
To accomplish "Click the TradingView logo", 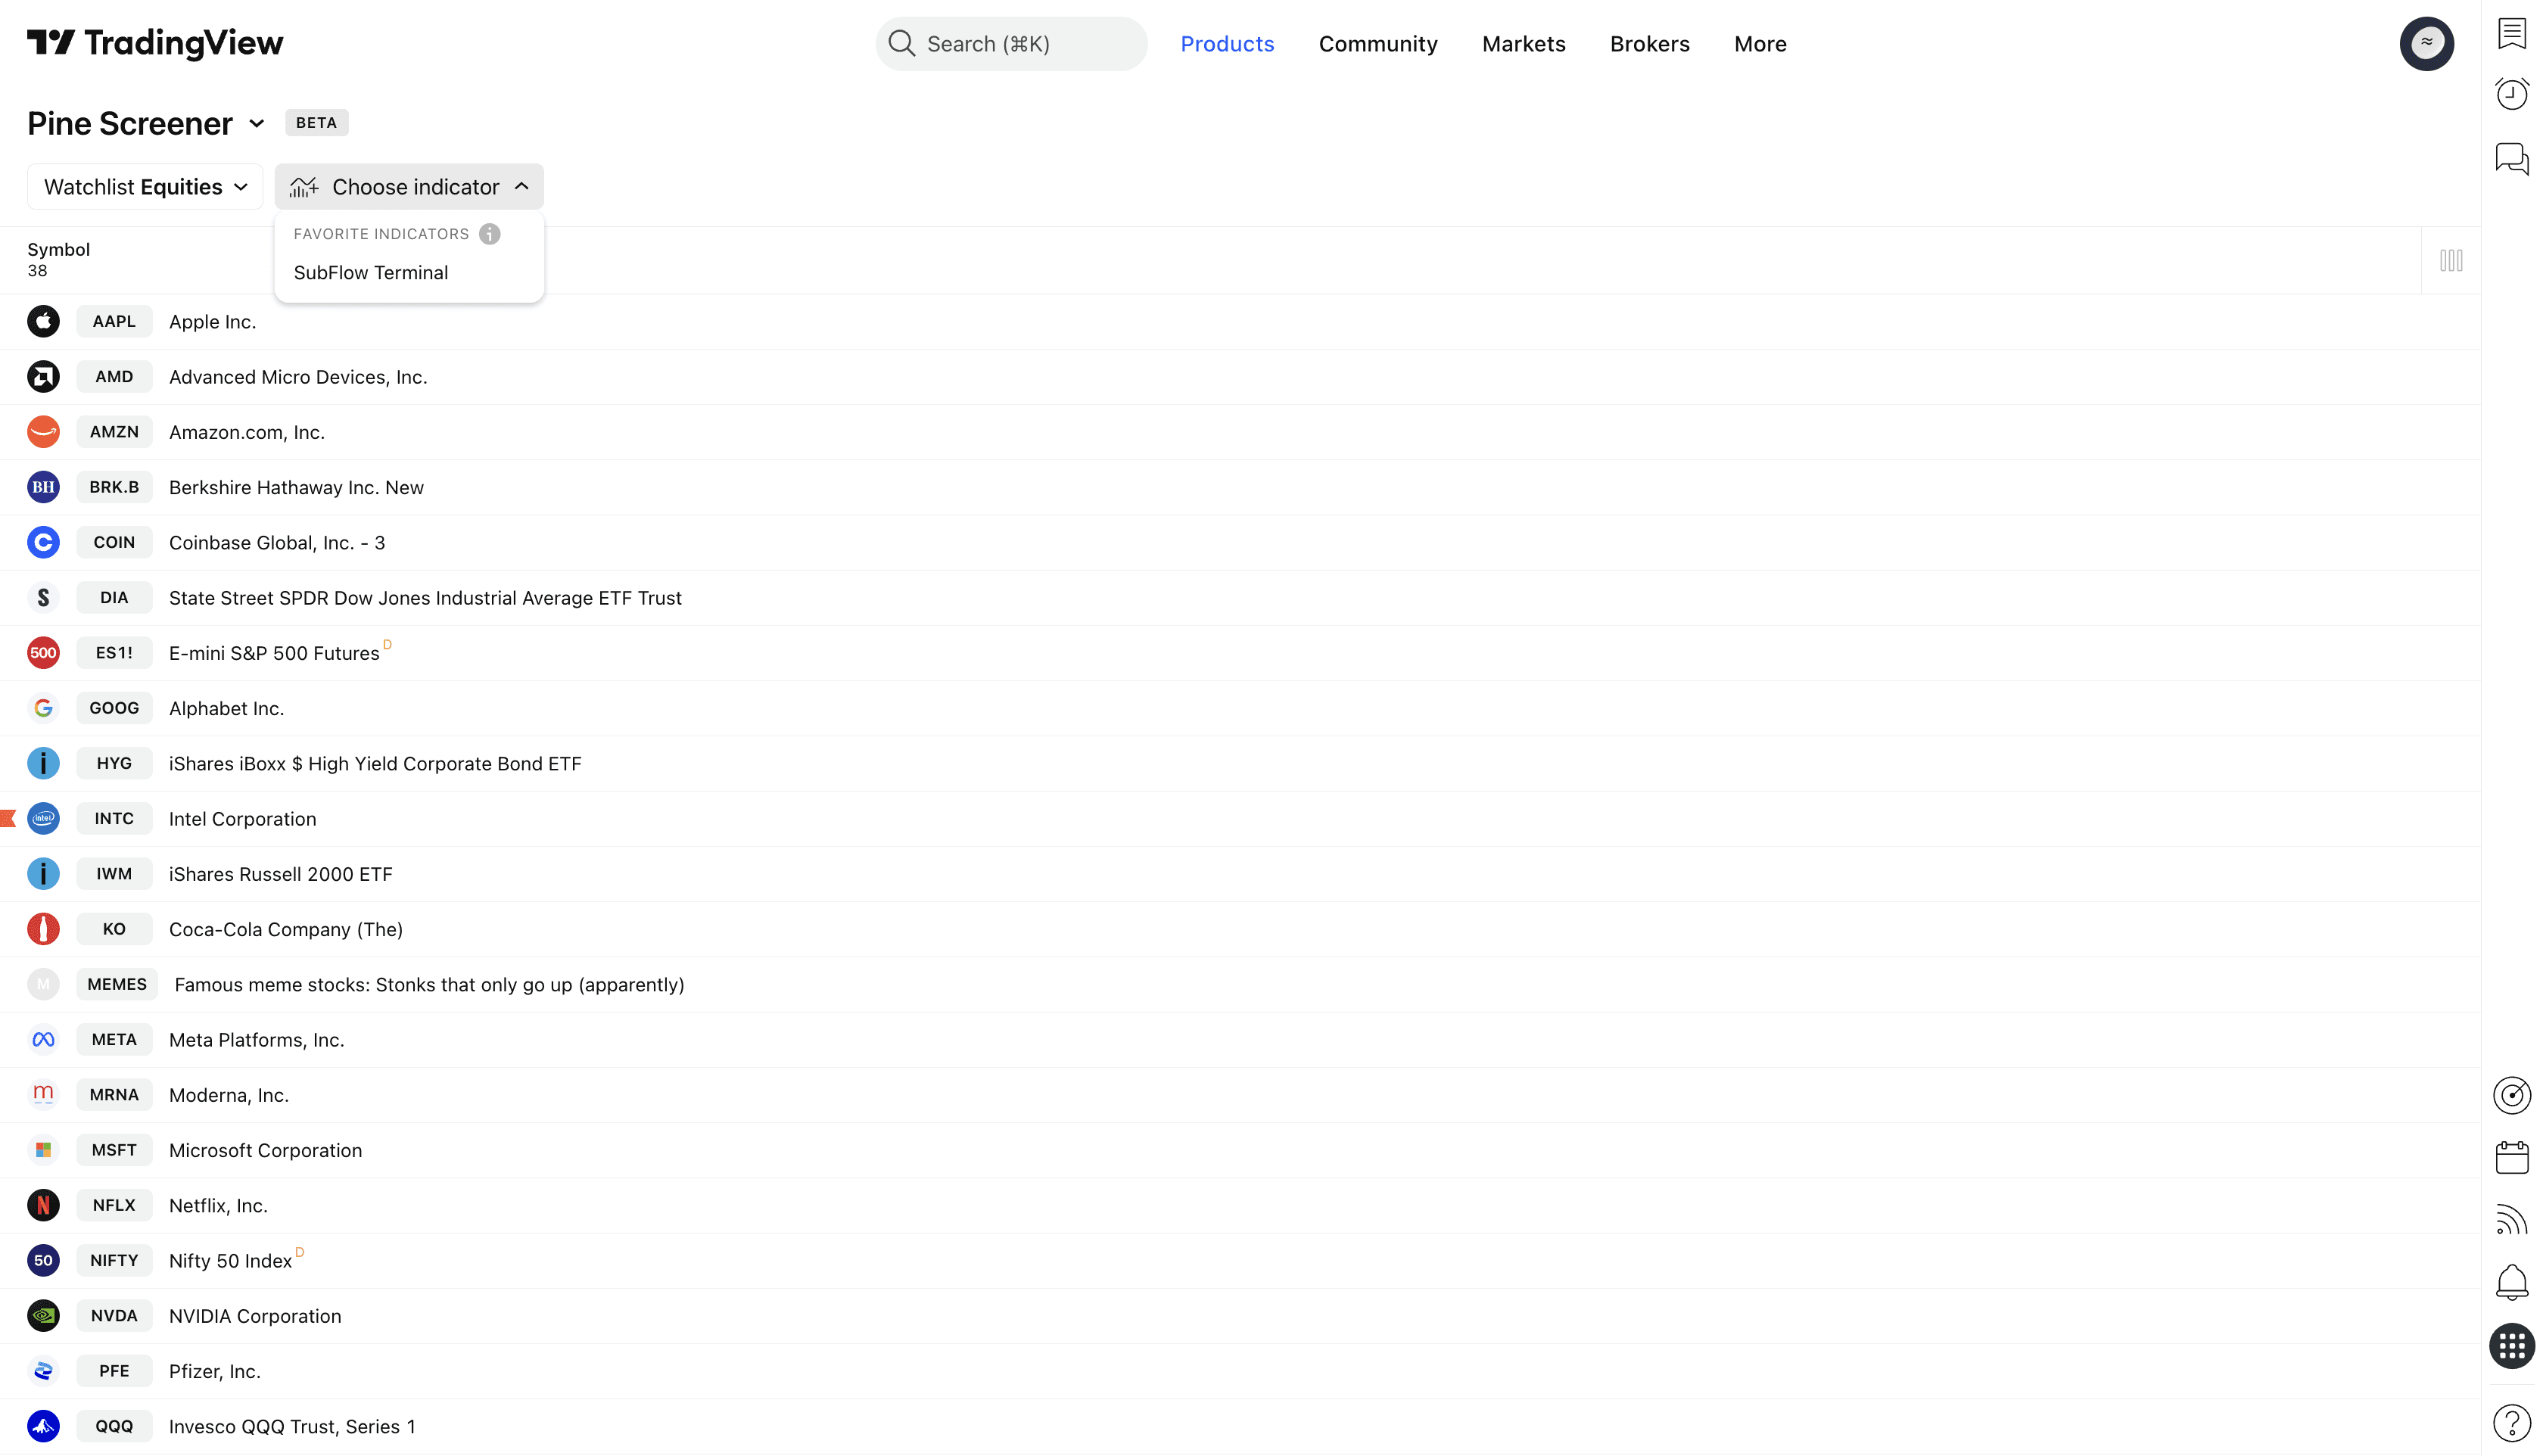I will click(x=155, y=43).
